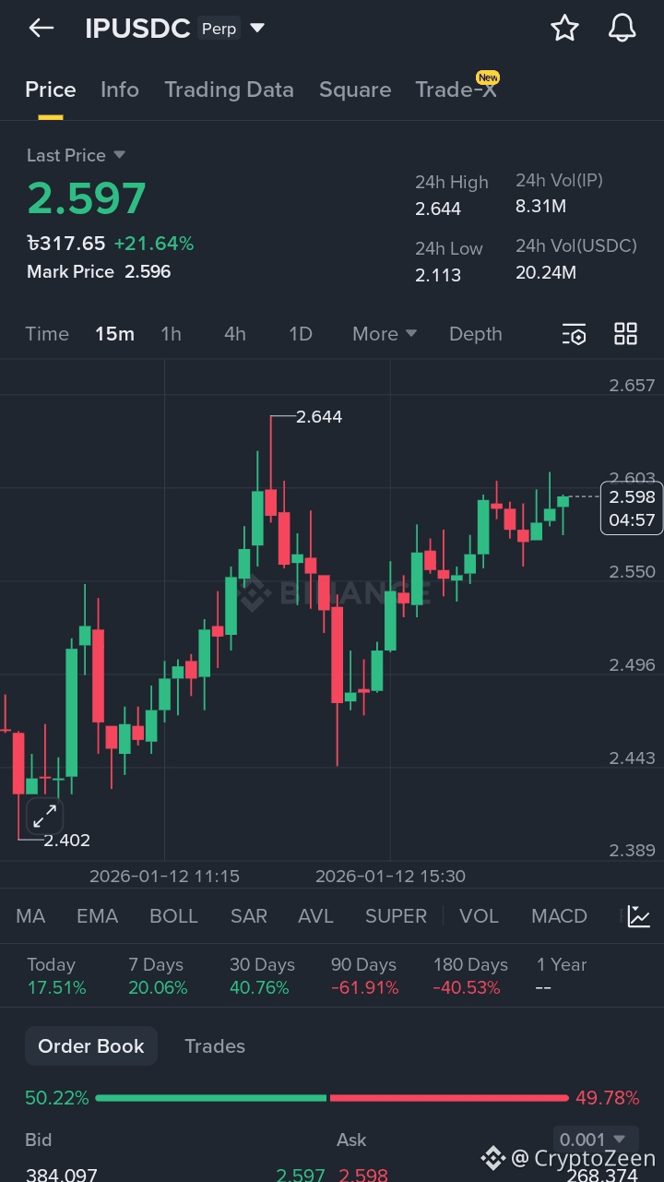Open the IPUSDC pair selector dropdown
The height and width of the screenshot is (1182, 664).
[x=257, y=29]
